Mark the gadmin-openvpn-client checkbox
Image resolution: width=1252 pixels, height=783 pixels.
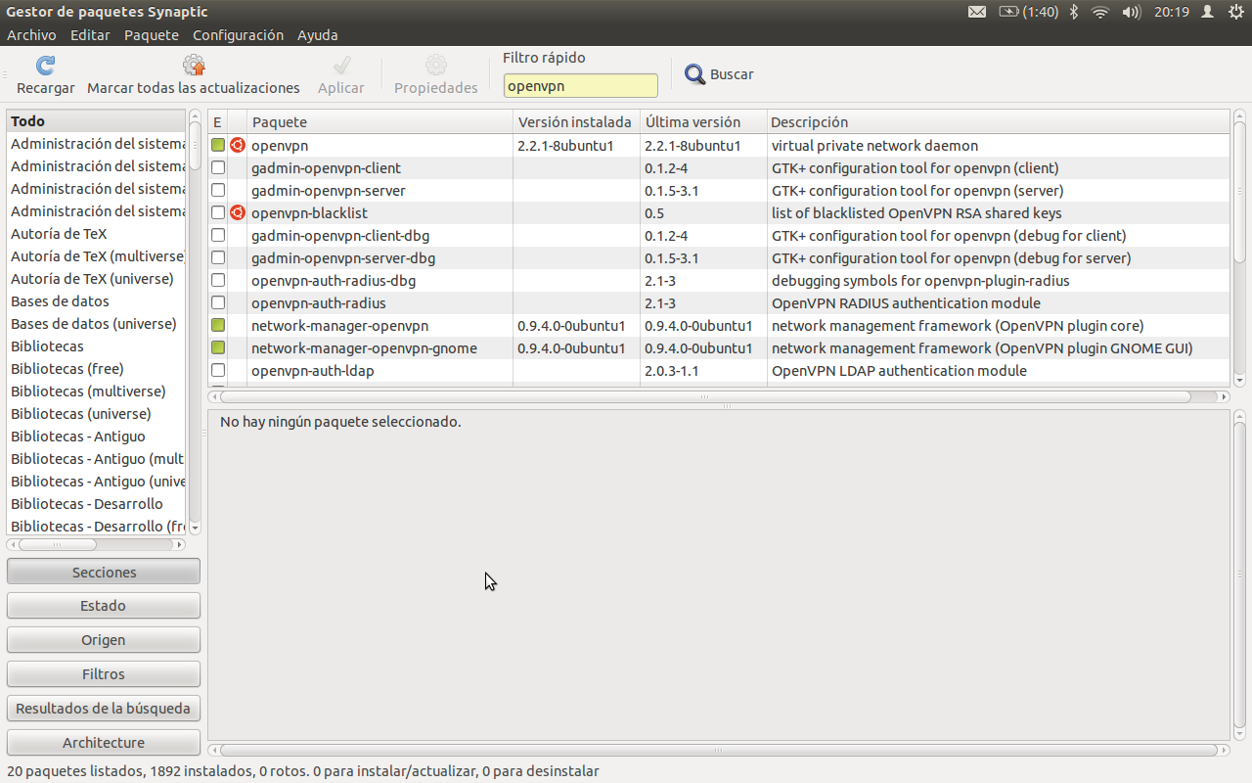pos(218,167)
